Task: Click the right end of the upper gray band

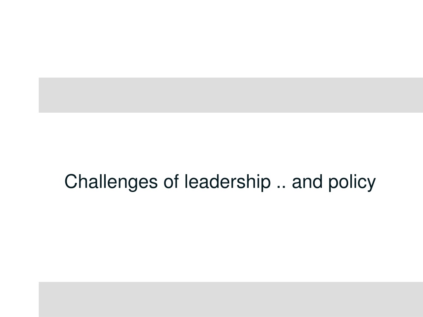Action: [418, 95]
